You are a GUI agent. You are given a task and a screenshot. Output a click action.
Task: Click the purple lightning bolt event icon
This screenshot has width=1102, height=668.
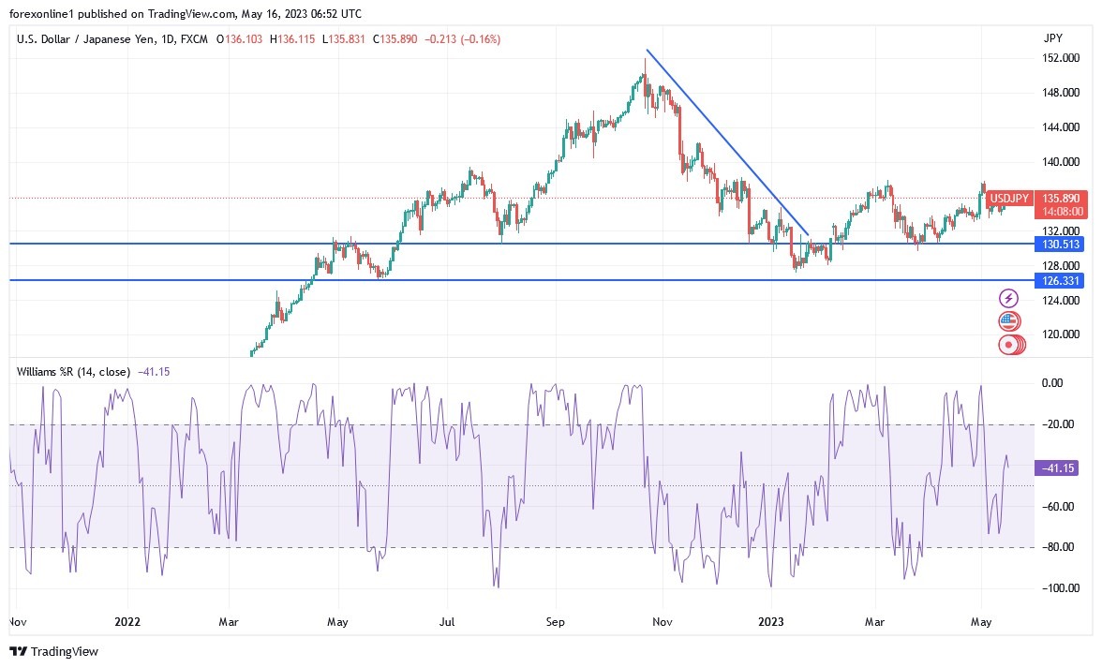tap(1007, 298)
